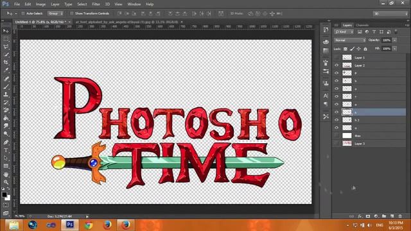Screen dimensions: 411x231
Task: Hide the 'h 2' layer
Action: point(337,120)
